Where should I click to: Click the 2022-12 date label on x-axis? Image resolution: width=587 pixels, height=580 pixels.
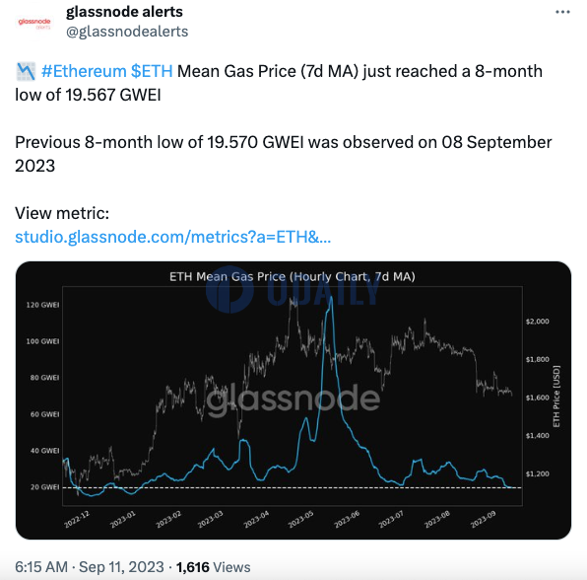tap(77, 520)
